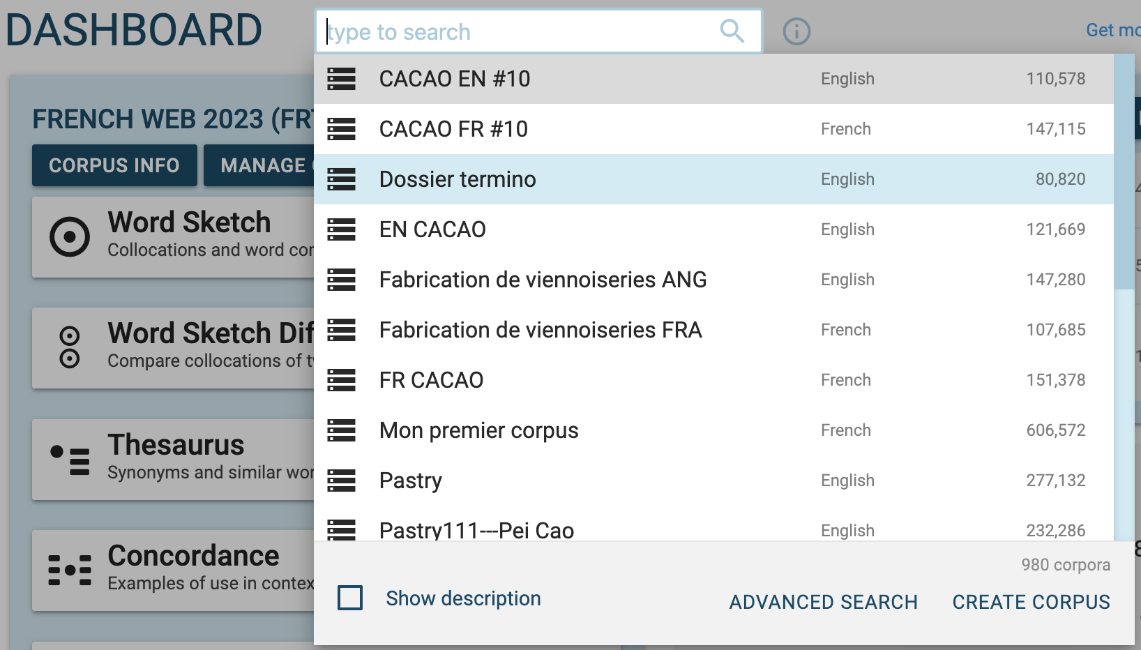Screen dimensions: 1141x650
Task: Click the corpus icon next to Pastry
Action: click(342, 481)
